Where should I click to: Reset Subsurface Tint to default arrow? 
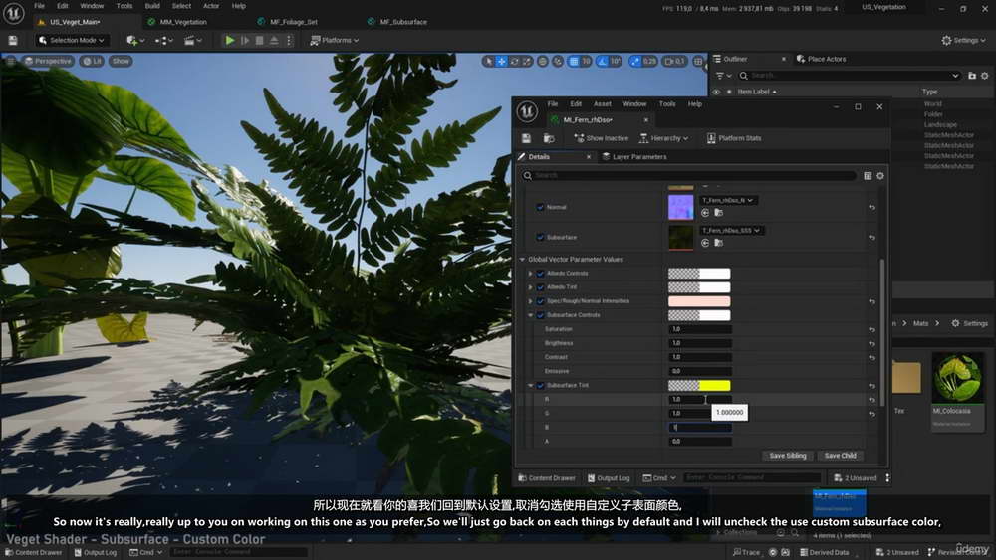(x=871, y=386)
